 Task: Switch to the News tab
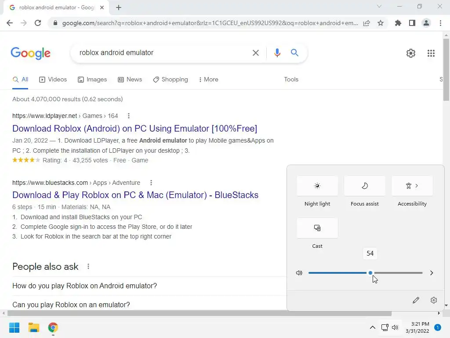click(130, 80)
